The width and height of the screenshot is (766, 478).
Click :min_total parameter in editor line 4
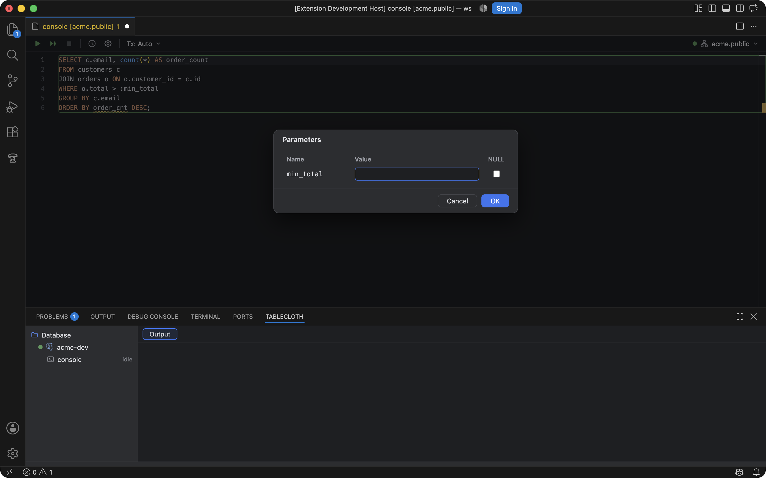pos(139,89)
